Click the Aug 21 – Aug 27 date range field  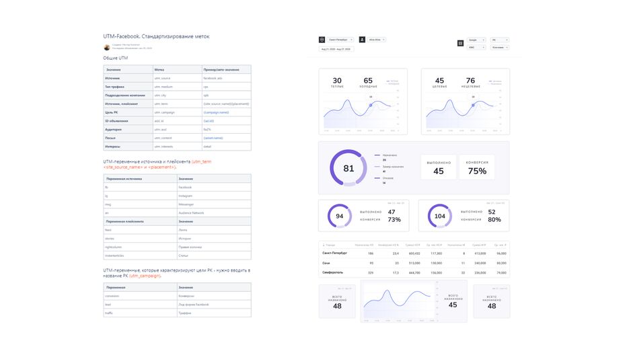click(336, 49)
